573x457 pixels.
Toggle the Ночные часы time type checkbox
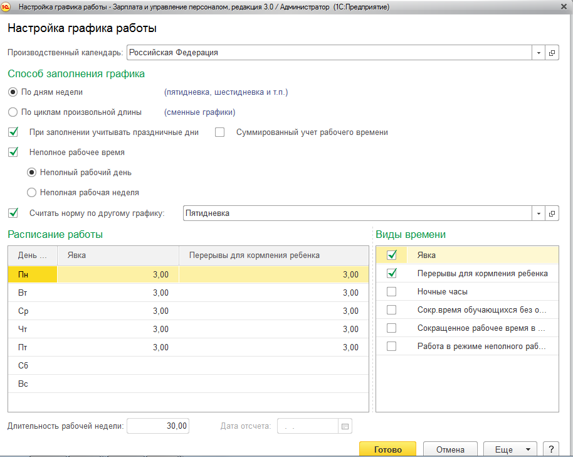tap(392, 292)
